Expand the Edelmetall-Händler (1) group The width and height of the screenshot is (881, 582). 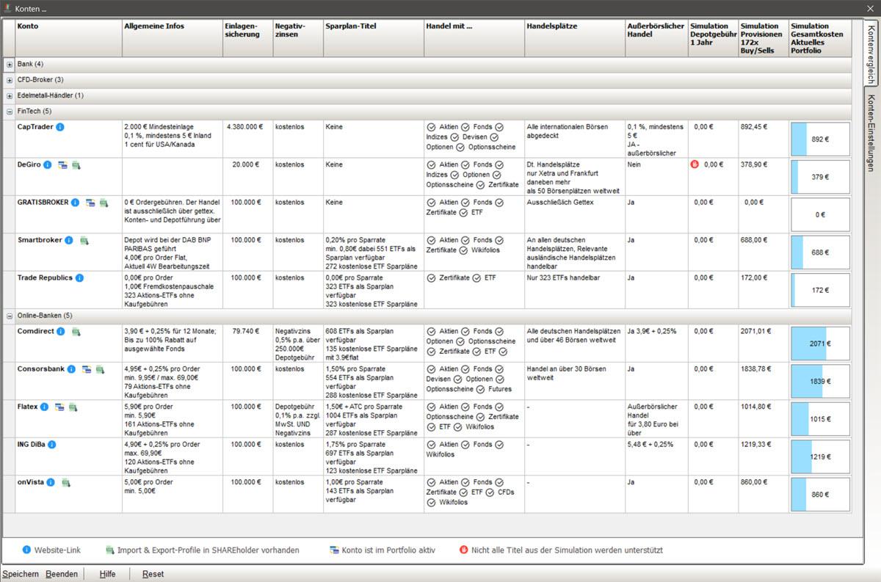[x=10, y=95]
